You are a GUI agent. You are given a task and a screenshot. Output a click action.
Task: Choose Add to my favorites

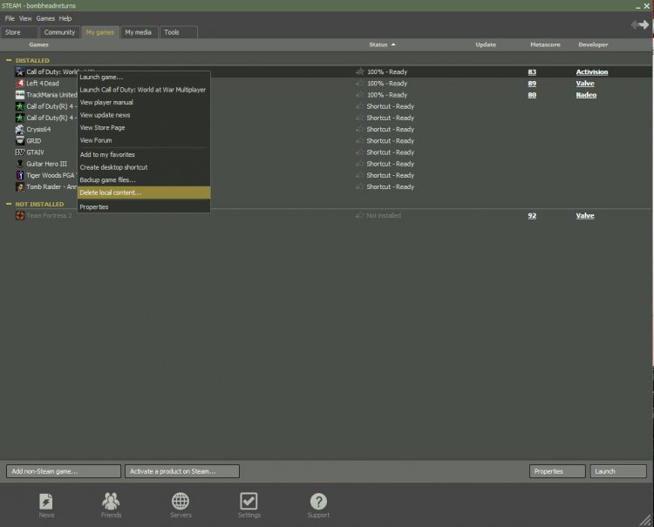pos(144,154)
